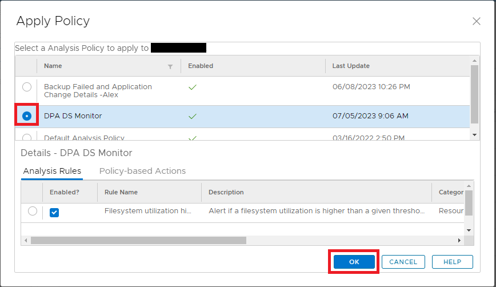Click the rules table vertical scrollbar thumb

(469, 202)
